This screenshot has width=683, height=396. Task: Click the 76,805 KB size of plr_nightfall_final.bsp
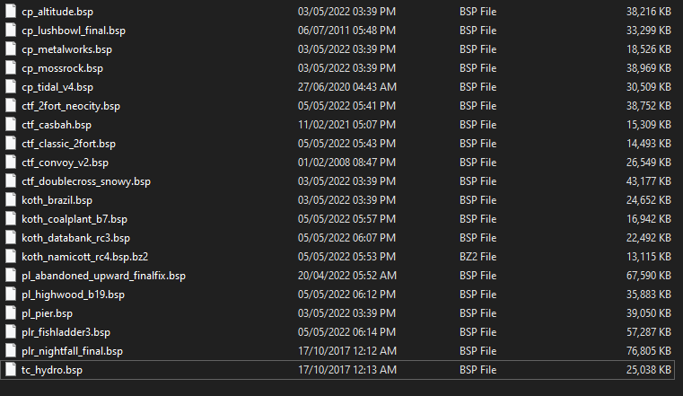649,351
